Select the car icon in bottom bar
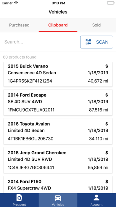 58,198
